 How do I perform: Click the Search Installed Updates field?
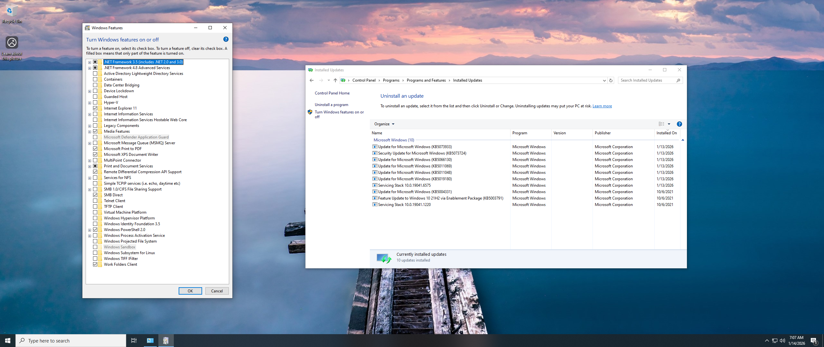click(647, 80)
